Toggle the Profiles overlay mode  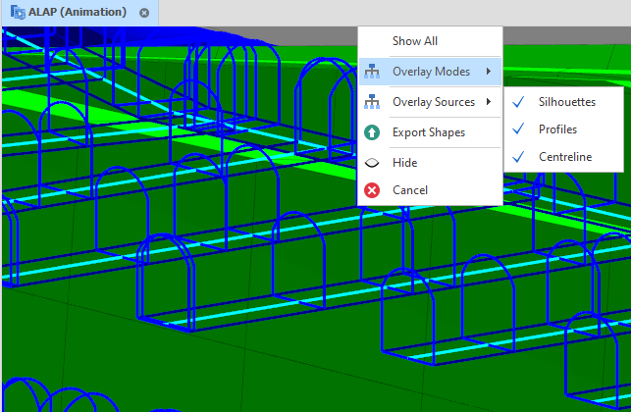click(x=563, y=129)
